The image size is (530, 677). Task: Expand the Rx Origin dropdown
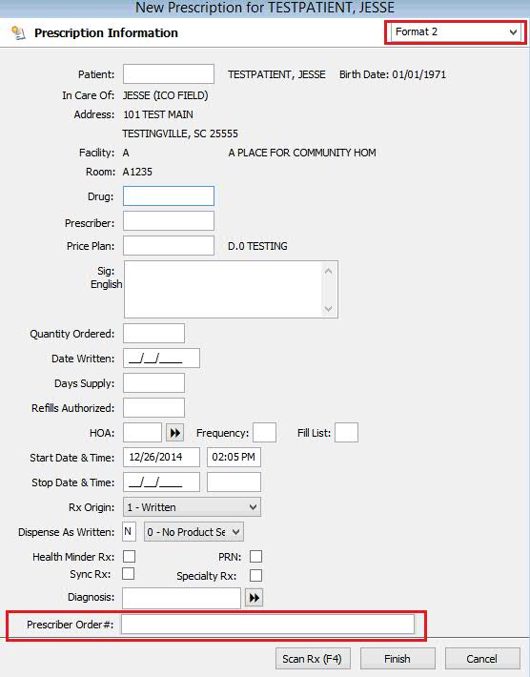(x=192, y=507)
